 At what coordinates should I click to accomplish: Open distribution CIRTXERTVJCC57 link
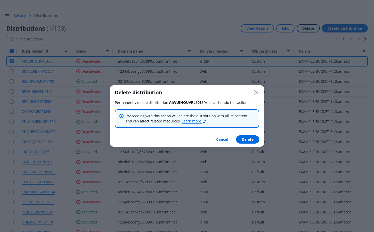(35, 152)
